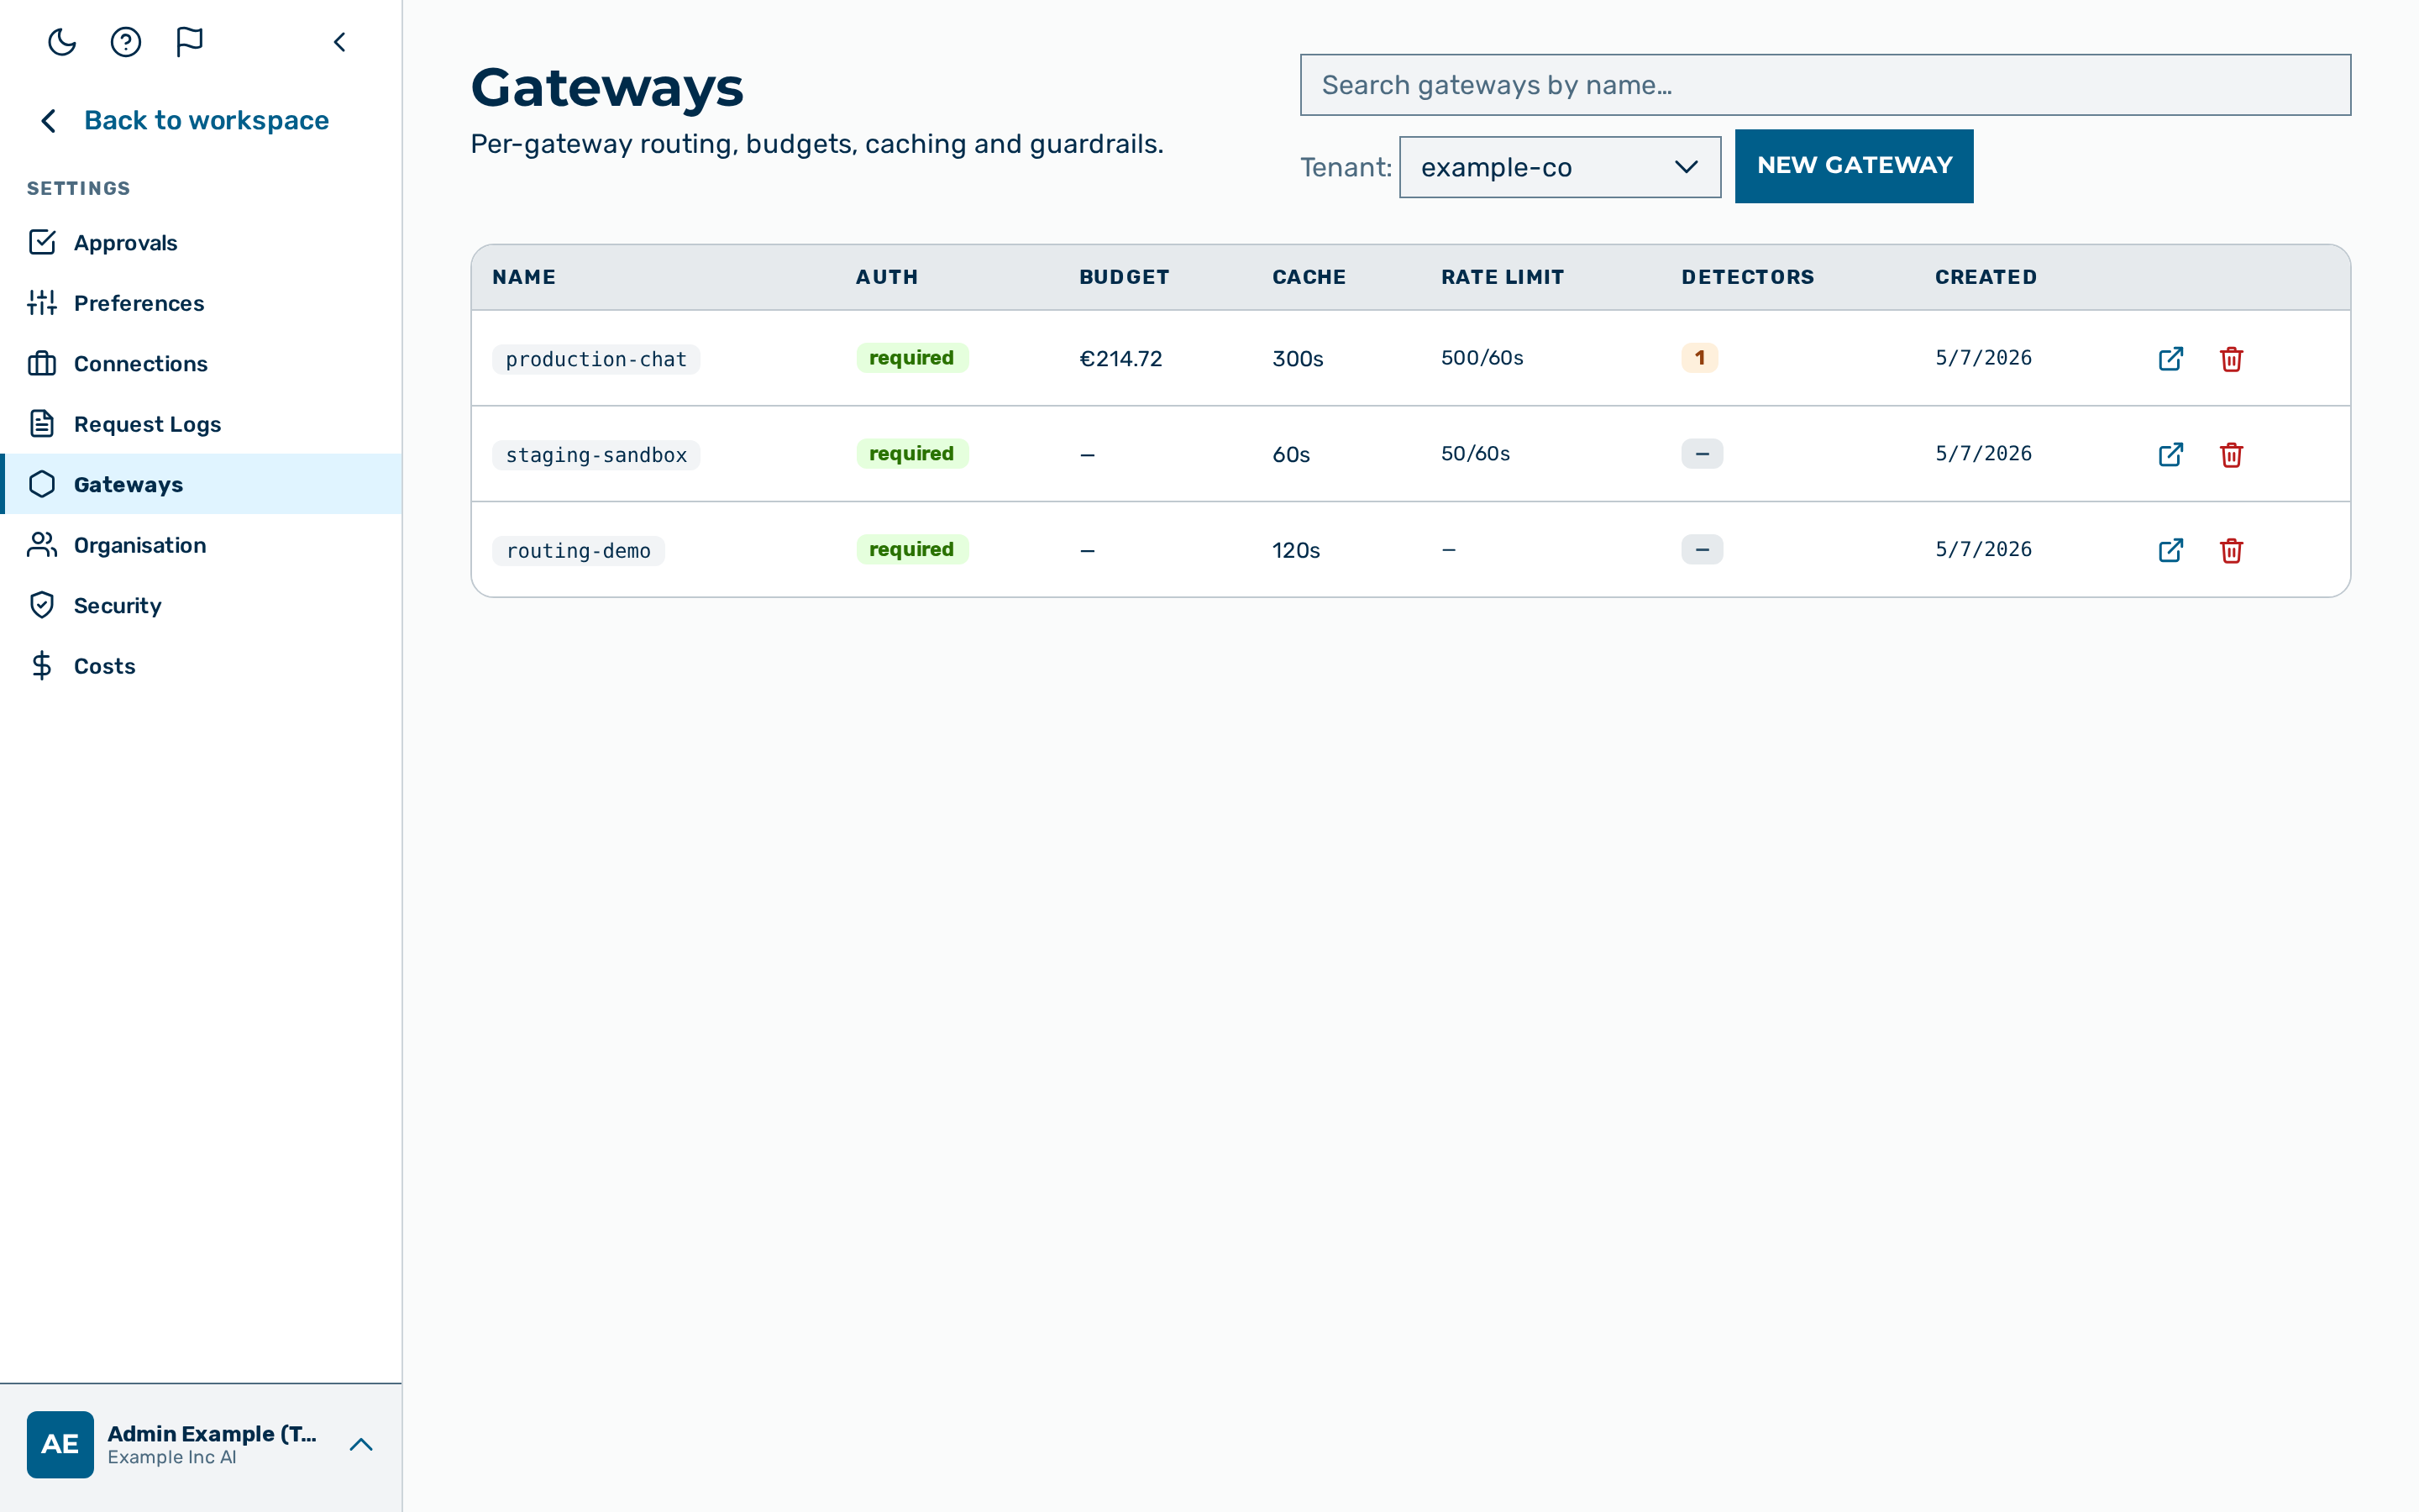This screenshot has height=1512, width=2419.
Task: Collapse the sidebar with the chevron
Action: [x=340, y=42]
